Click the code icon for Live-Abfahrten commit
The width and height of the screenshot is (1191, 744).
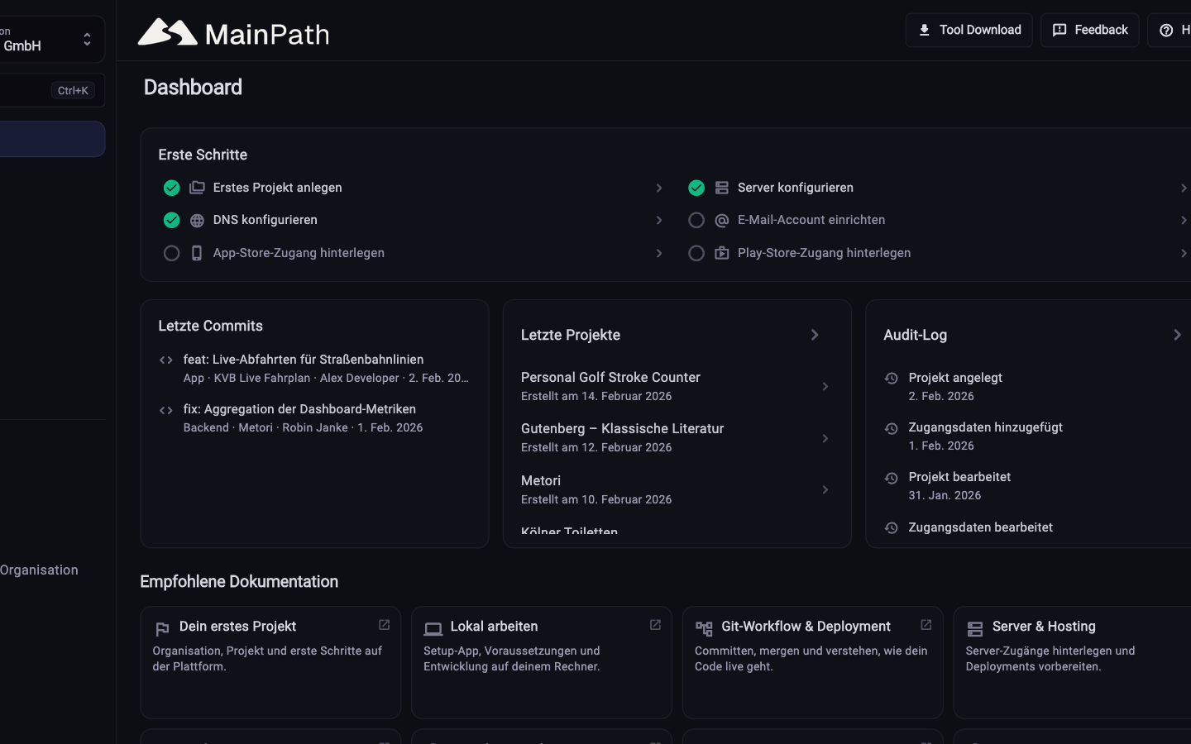point(166,360)
